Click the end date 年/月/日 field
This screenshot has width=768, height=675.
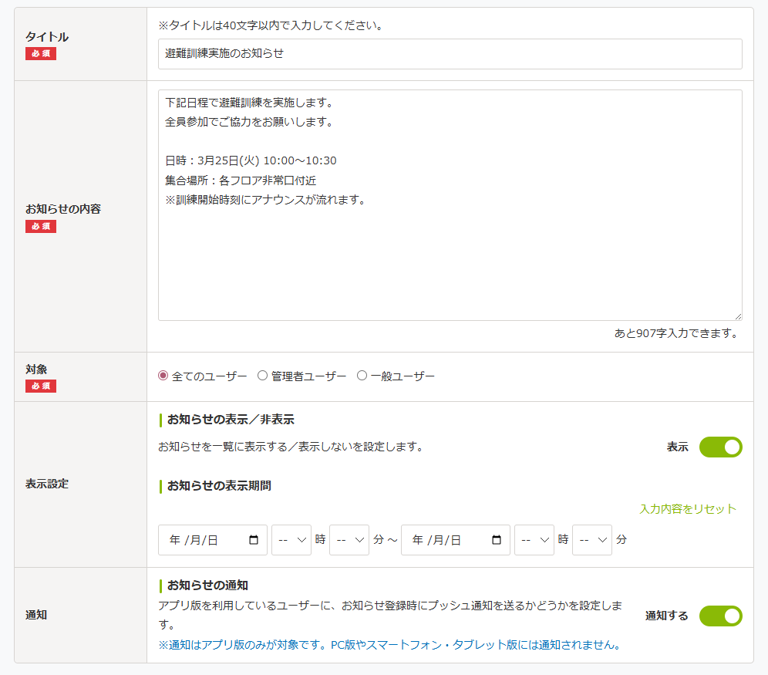(x=445, y=540)
